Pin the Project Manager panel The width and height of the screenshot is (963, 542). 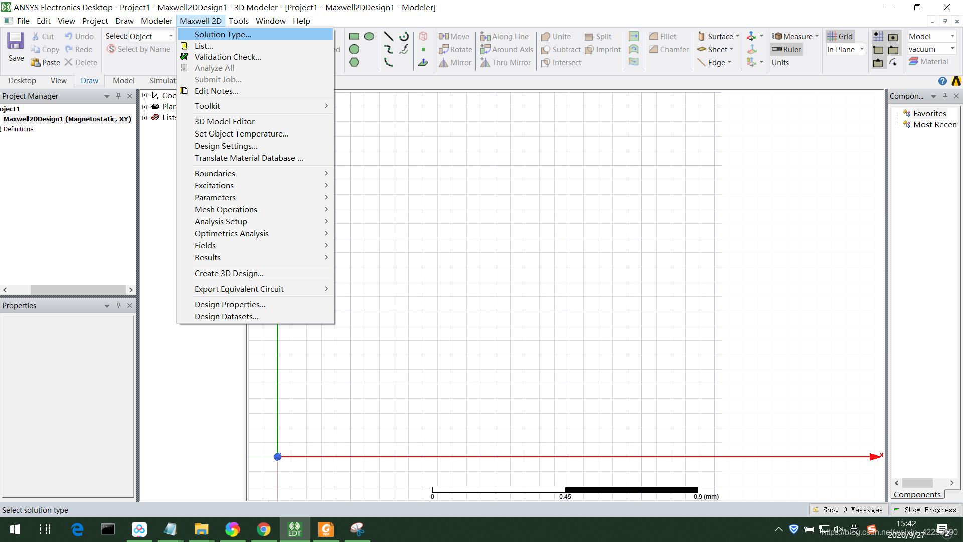[x=118, y=96]
